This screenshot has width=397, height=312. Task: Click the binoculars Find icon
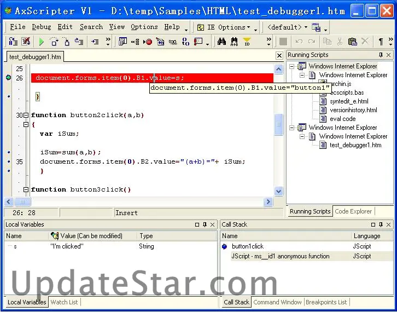(221, 42)
